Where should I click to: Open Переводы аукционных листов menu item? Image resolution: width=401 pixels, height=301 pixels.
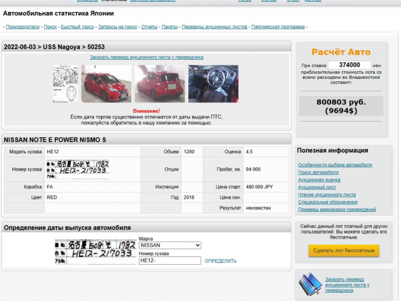[215, 27]
